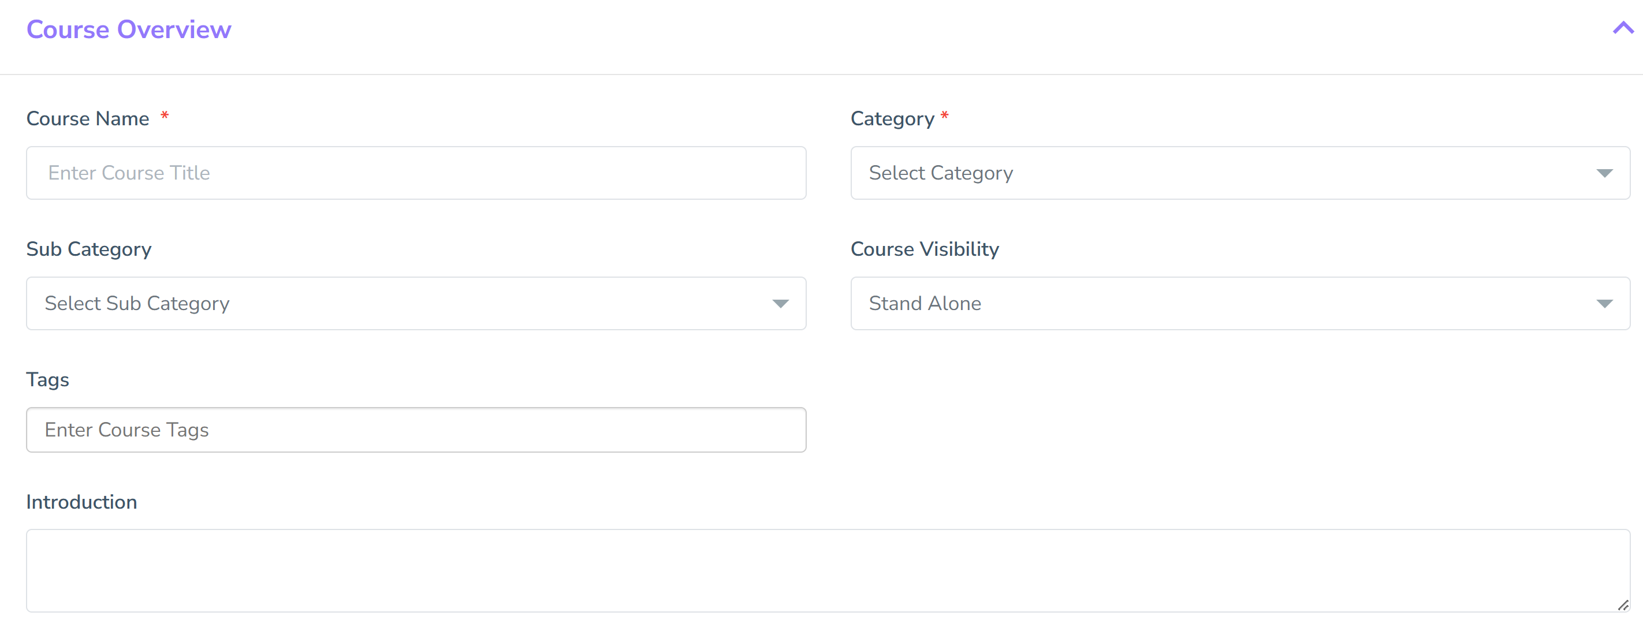Click the Tags label

tap(48, 380)
